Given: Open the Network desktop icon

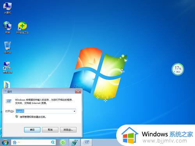Looking at the screenshot, I should pos(7,28).
